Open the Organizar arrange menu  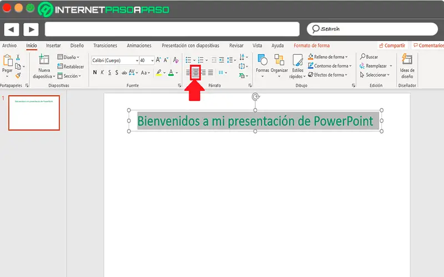[x=279, y=65]
